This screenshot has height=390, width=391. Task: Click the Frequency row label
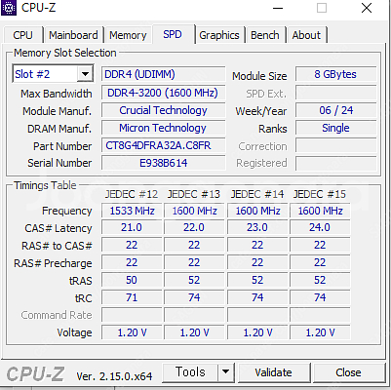pyautogui.click(x=67, y=211)
